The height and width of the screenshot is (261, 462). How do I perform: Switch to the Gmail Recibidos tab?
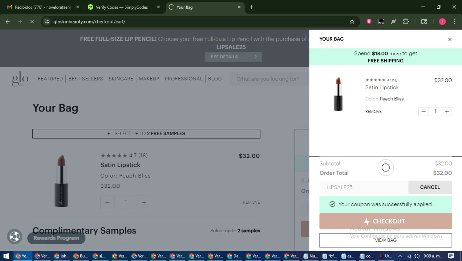click(43, 7)
